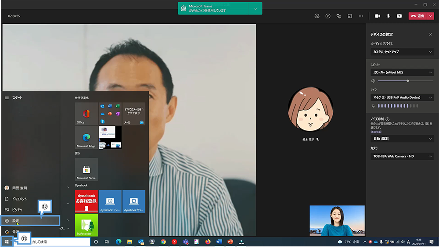Viewport: 439px width, 247px height.
Task: Open the weather widget showing 27°C 小雨
Action: [349, 242]
